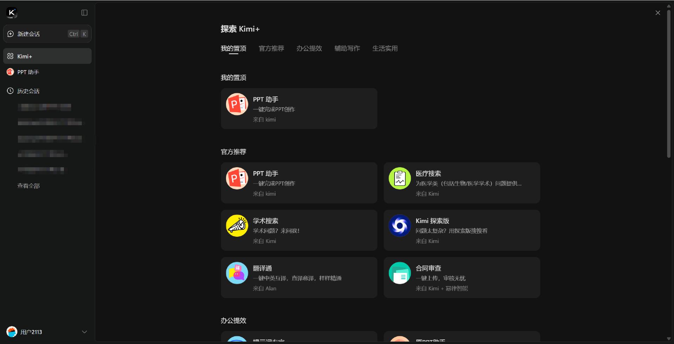Click the 学术搜索 yellow icon
Image resolution: width=674 pixels, height=344 pixels.
point(237,225)
